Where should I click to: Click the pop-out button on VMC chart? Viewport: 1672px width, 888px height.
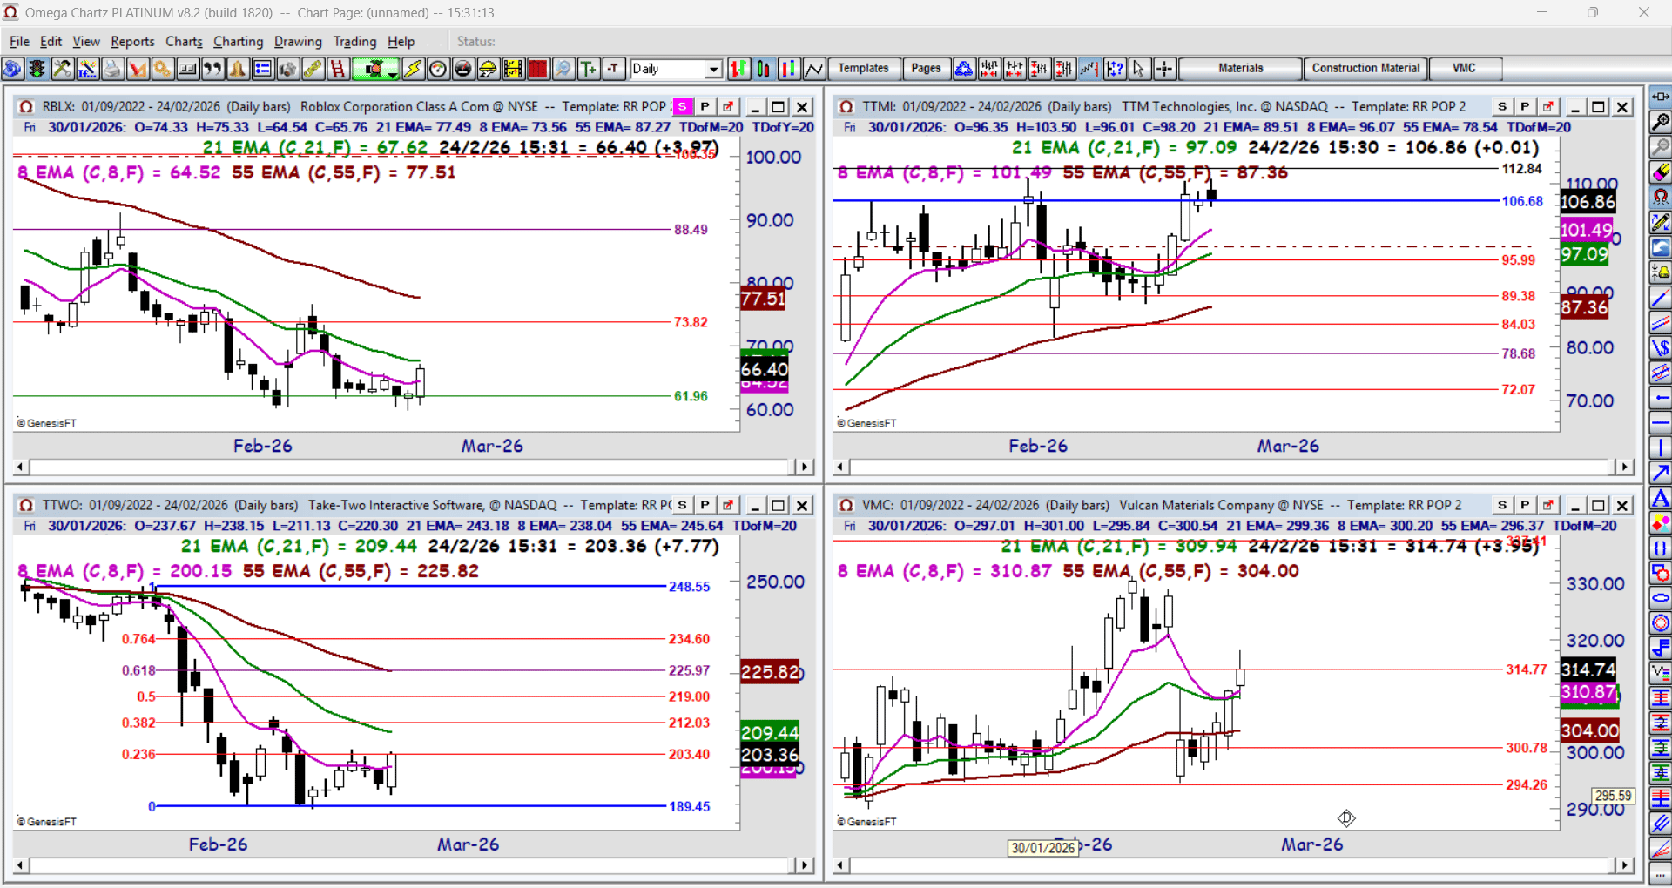tap(1547, 505)
